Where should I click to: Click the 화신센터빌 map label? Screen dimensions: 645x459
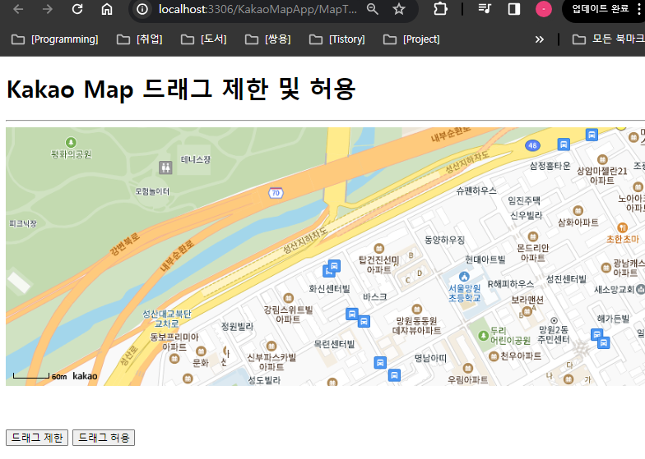click(329, 289)
